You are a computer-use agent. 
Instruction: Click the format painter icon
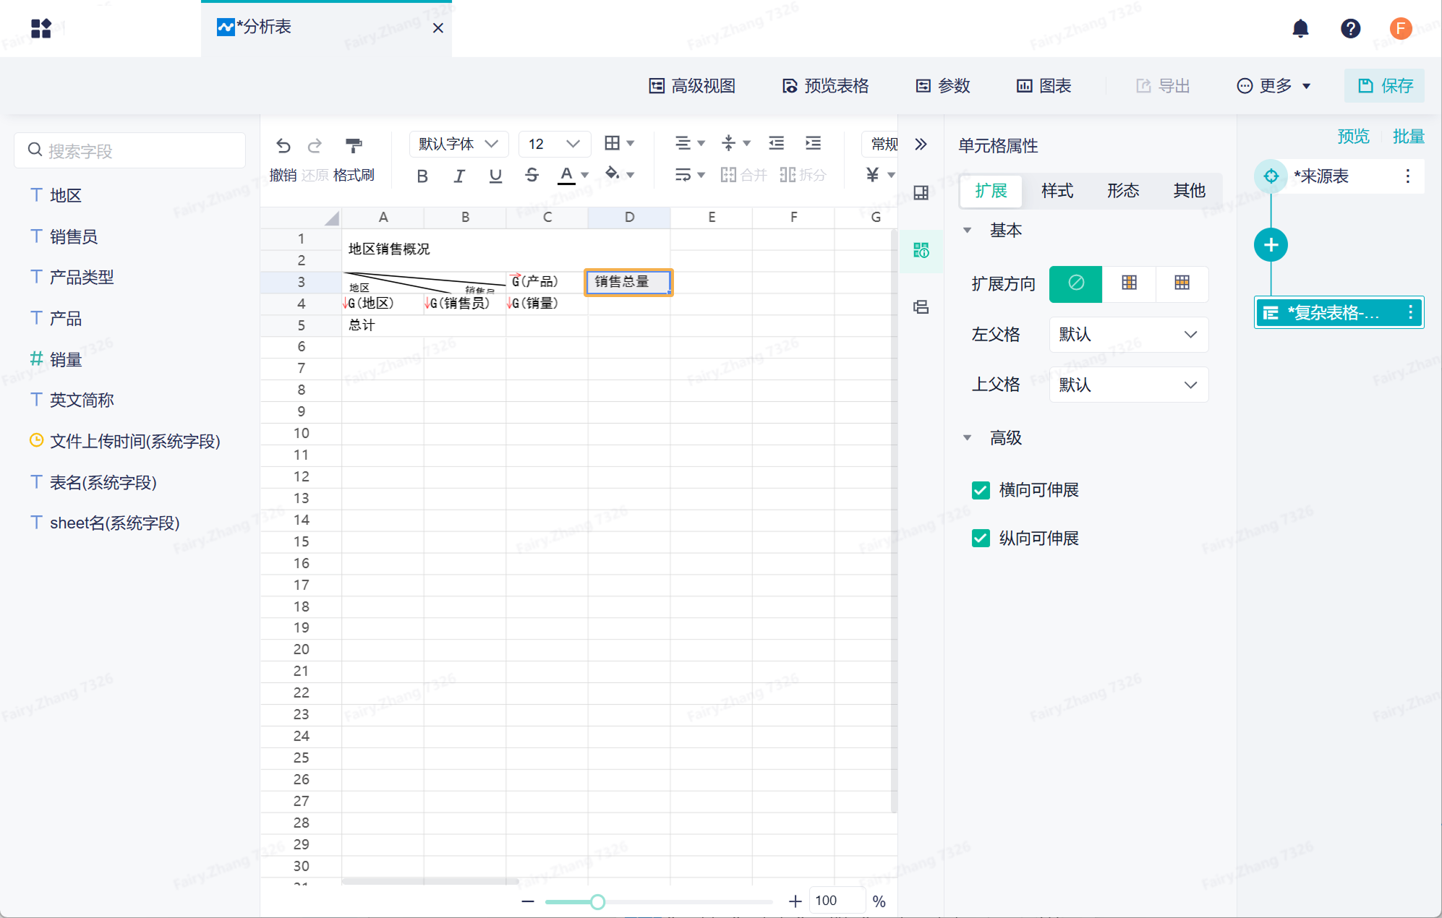[353, 145]
